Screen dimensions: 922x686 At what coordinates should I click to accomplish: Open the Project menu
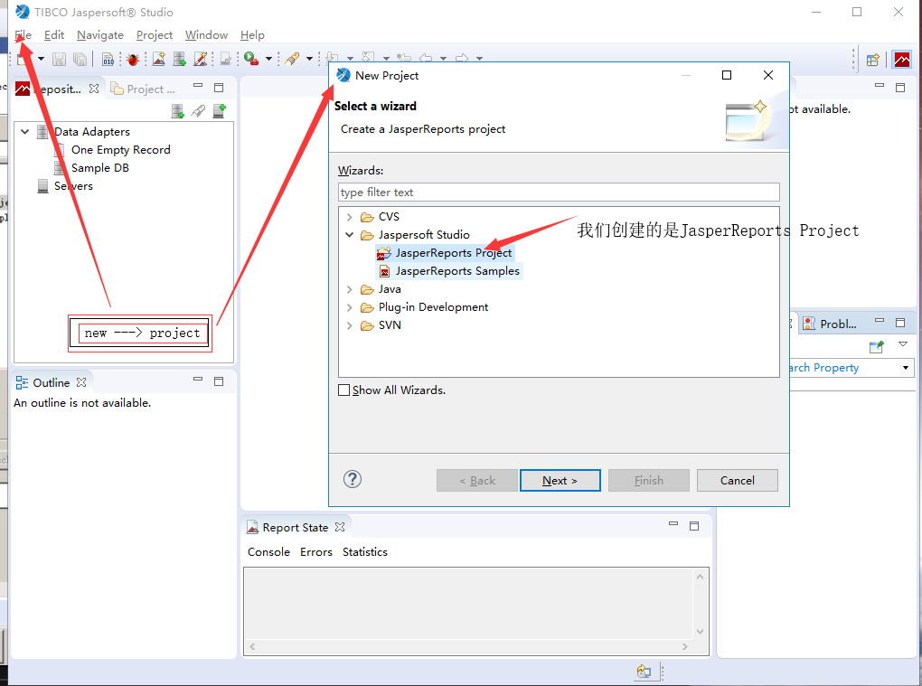pos(154,34)
